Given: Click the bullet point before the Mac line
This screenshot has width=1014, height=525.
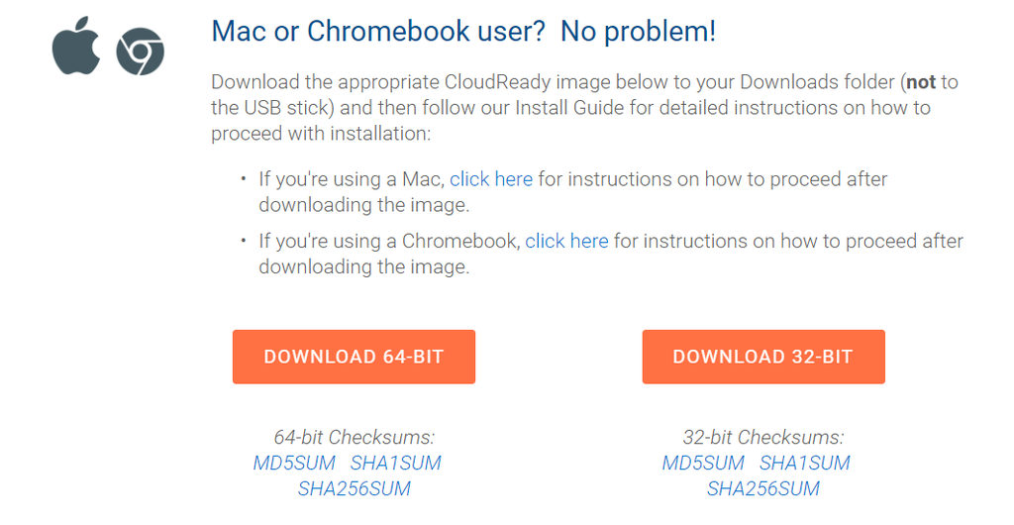Looking at the screenshot, I should point(244,177).
